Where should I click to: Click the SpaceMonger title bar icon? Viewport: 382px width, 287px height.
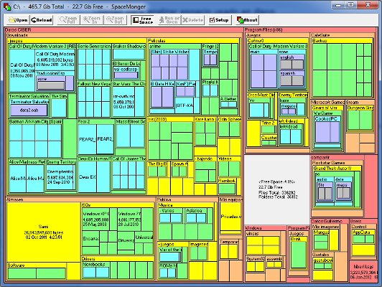pyautogui.click(x=7, y=6)
